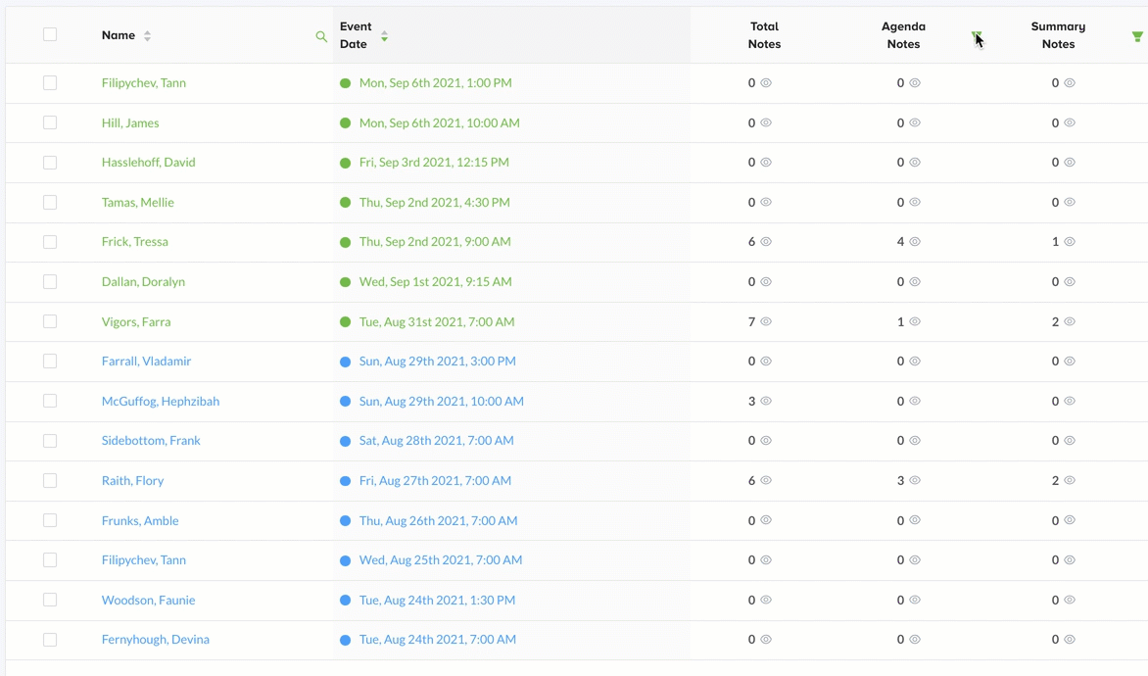View Agenda Notes for Frick, Tressa
The height and width of the screenshot is (676, 1148).
(915, 242)
